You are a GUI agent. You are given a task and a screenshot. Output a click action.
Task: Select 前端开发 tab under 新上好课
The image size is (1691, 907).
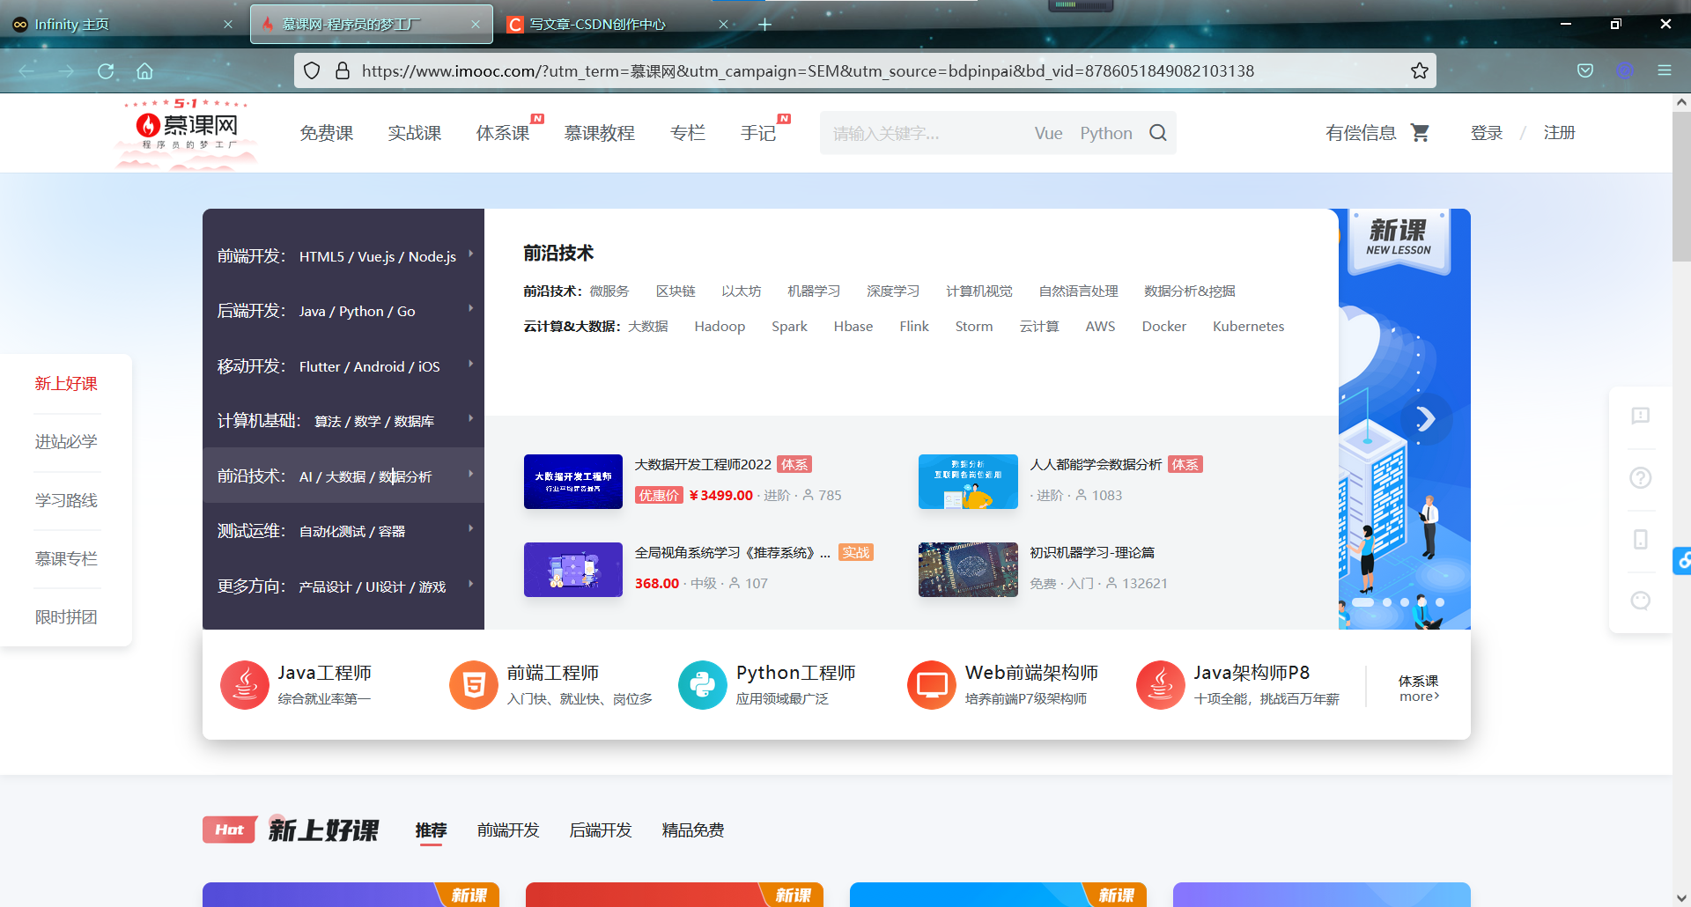[x=508, y=830]
